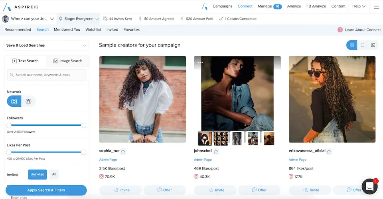
Task: Select the All invited filter
Action: tap(53, 174)
